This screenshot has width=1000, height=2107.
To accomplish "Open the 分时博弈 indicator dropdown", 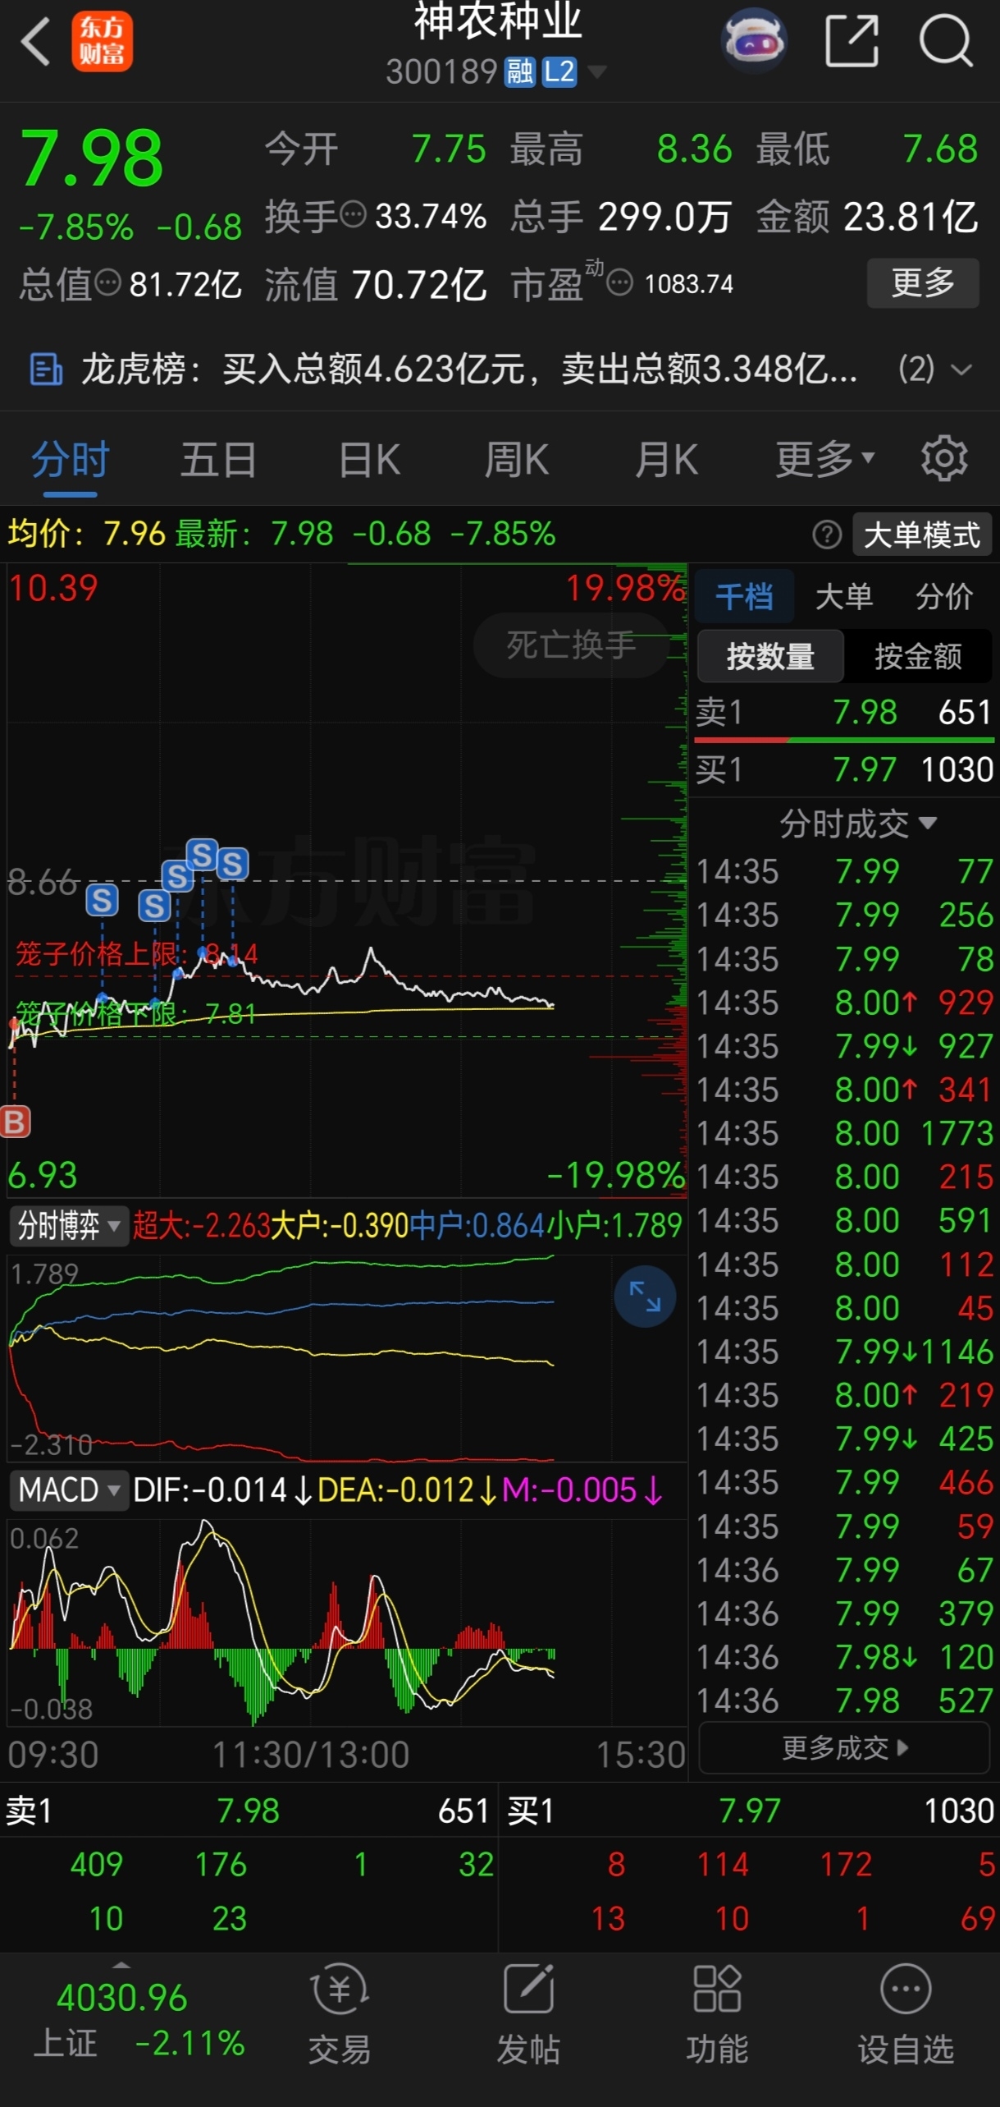I will pos(69,1226).
